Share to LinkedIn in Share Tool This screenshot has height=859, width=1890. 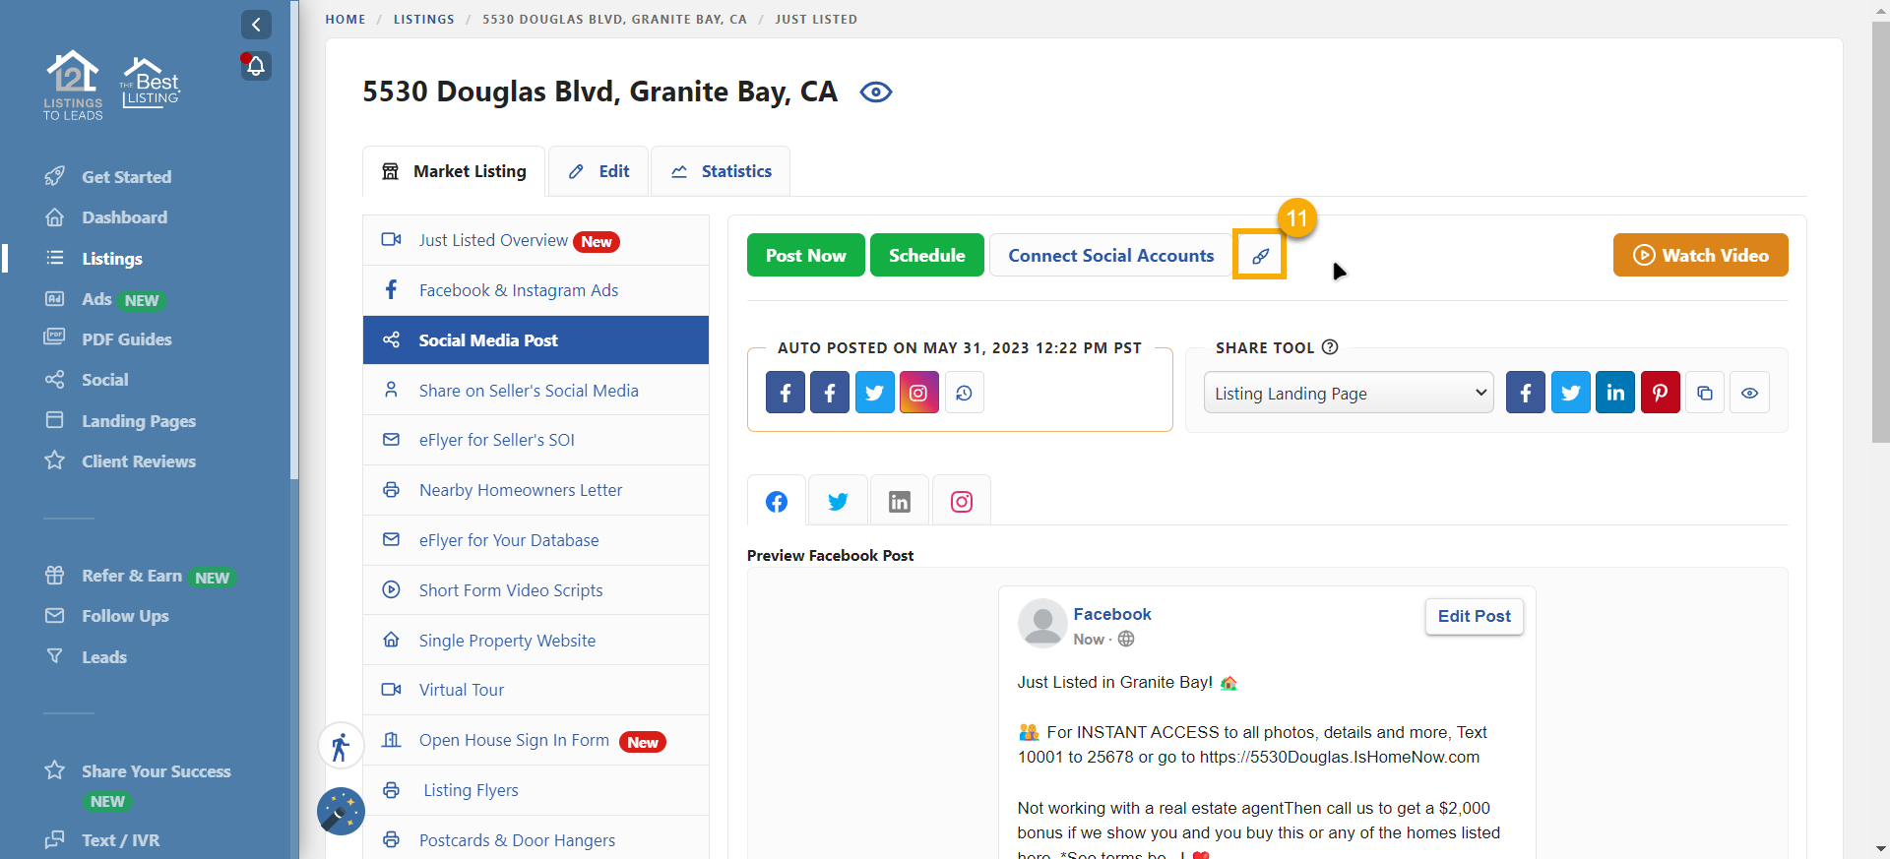pos(1614,393)
